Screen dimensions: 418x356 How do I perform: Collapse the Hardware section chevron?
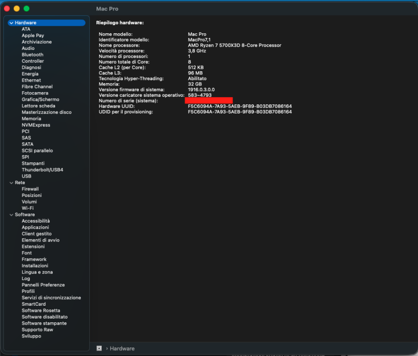pyautogui.click(x=11, y=23)
